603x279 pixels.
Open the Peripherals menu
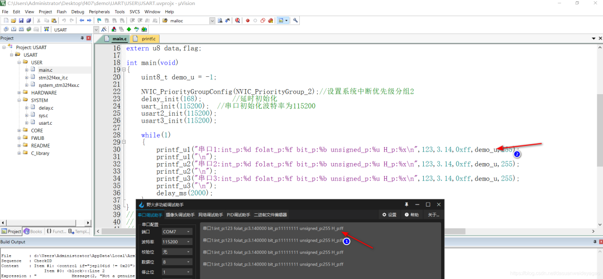tap(99, 12)
